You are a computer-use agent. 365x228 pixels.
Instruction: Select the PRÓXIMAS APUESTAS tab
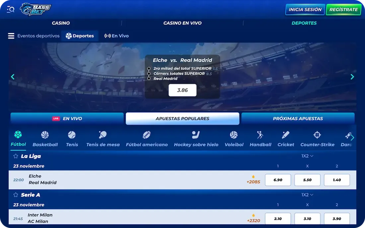click(x=298, y=119)
